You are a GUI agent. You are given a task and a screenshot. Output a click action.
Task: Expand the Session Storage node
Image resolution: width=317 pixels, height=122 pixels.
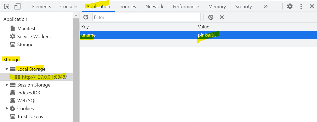click(7, 85)
